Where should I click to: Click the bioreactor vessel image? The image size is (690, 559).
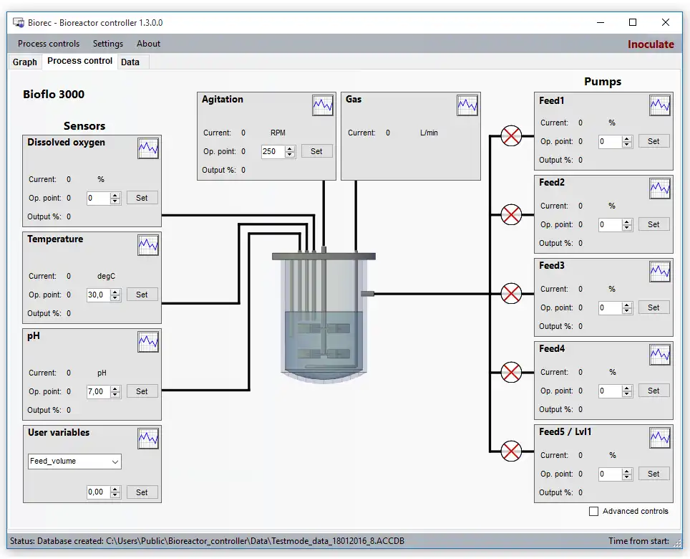point(324,315)
